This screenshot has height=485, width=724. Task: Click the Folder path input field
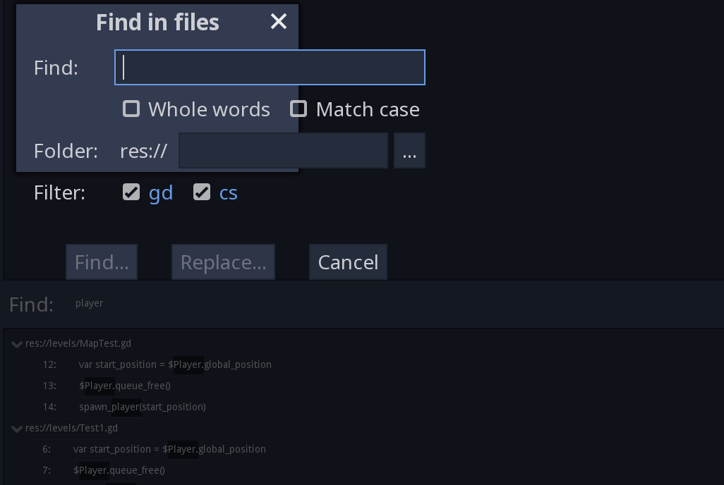[x=282, y=150]
